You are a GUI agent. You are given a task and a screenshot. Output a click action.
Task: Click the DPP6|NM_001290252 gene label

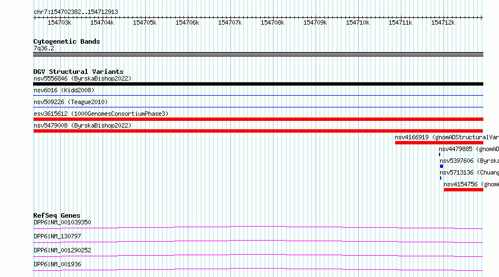(x=62, y=250)
